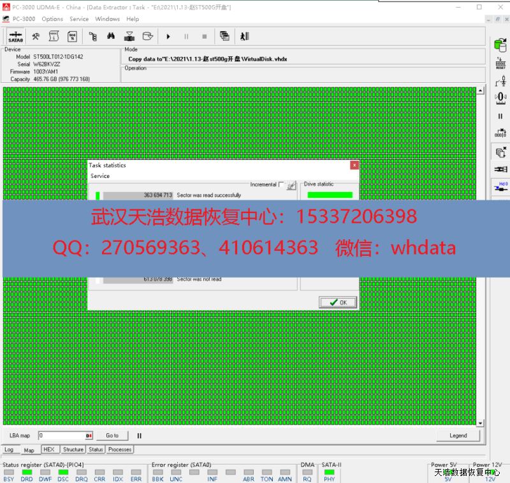Click the Hd 0 head selection icon
The width and height of the screenshot is (510, 483).
click(x=500, y=188)
